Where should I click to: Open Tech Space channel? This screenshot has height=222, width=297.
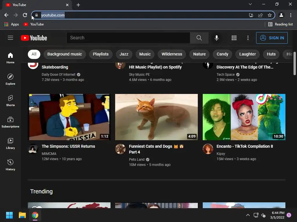[x=226, y=75]
